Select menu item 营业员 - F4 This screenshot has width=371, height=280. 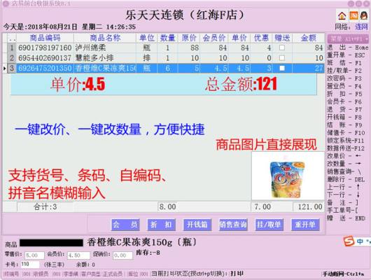click(344, 86)
